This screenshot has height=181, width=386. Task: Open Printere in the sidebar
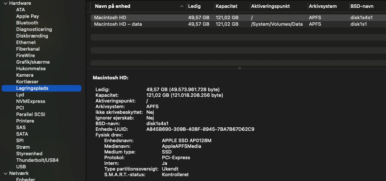point(25,121)
